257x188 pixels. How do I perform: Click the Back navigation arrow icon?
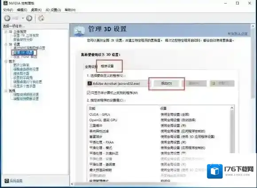tap(7, 18)
